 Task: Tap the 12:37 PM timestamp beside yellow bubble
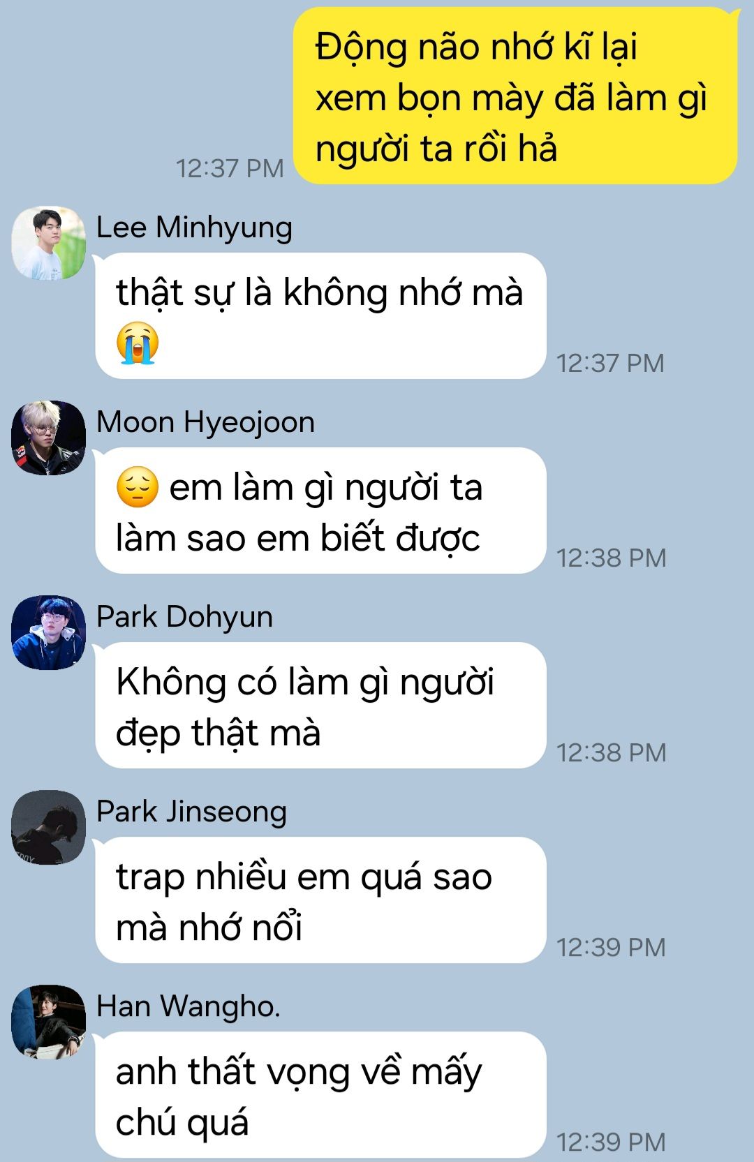pos(230,168)
